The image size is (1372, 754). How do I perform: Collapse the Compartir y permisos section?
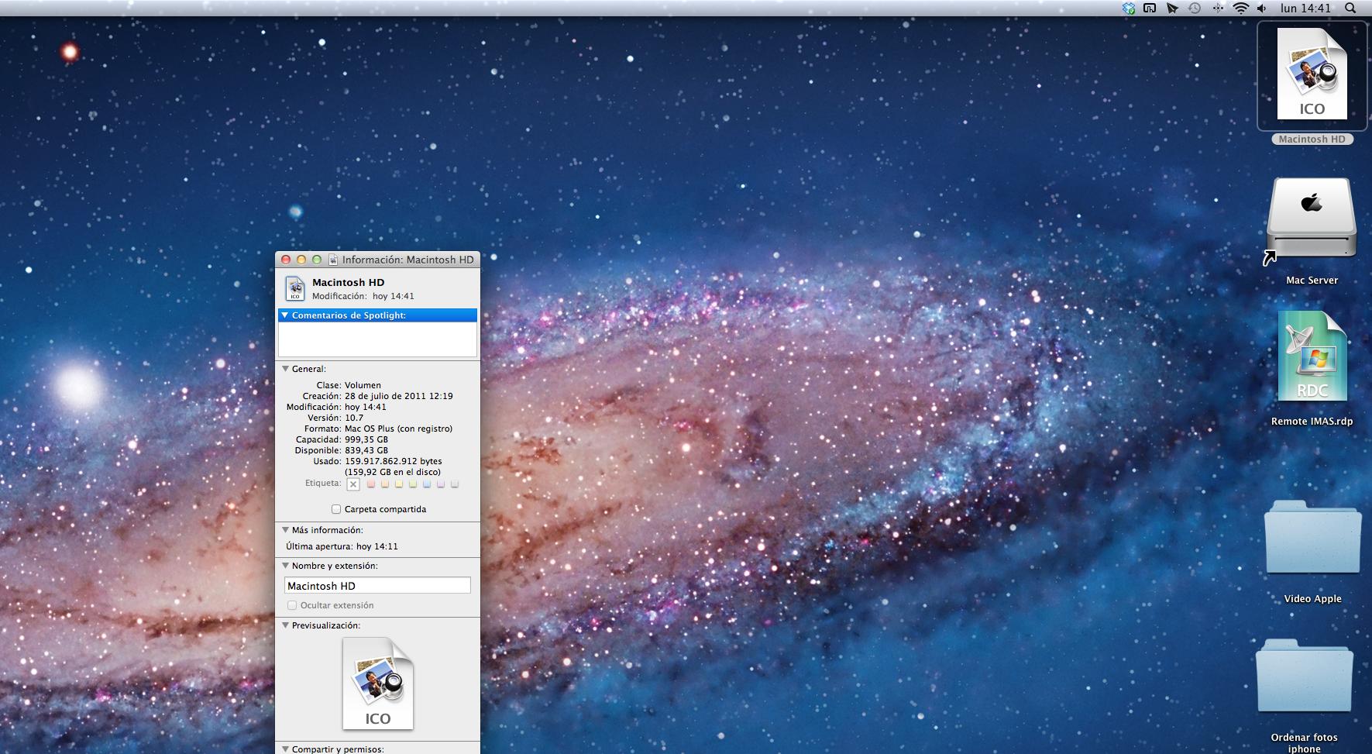tap(285, 749)
